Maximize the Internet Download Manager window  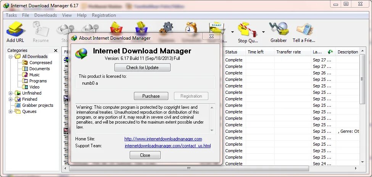pos(346,4)
